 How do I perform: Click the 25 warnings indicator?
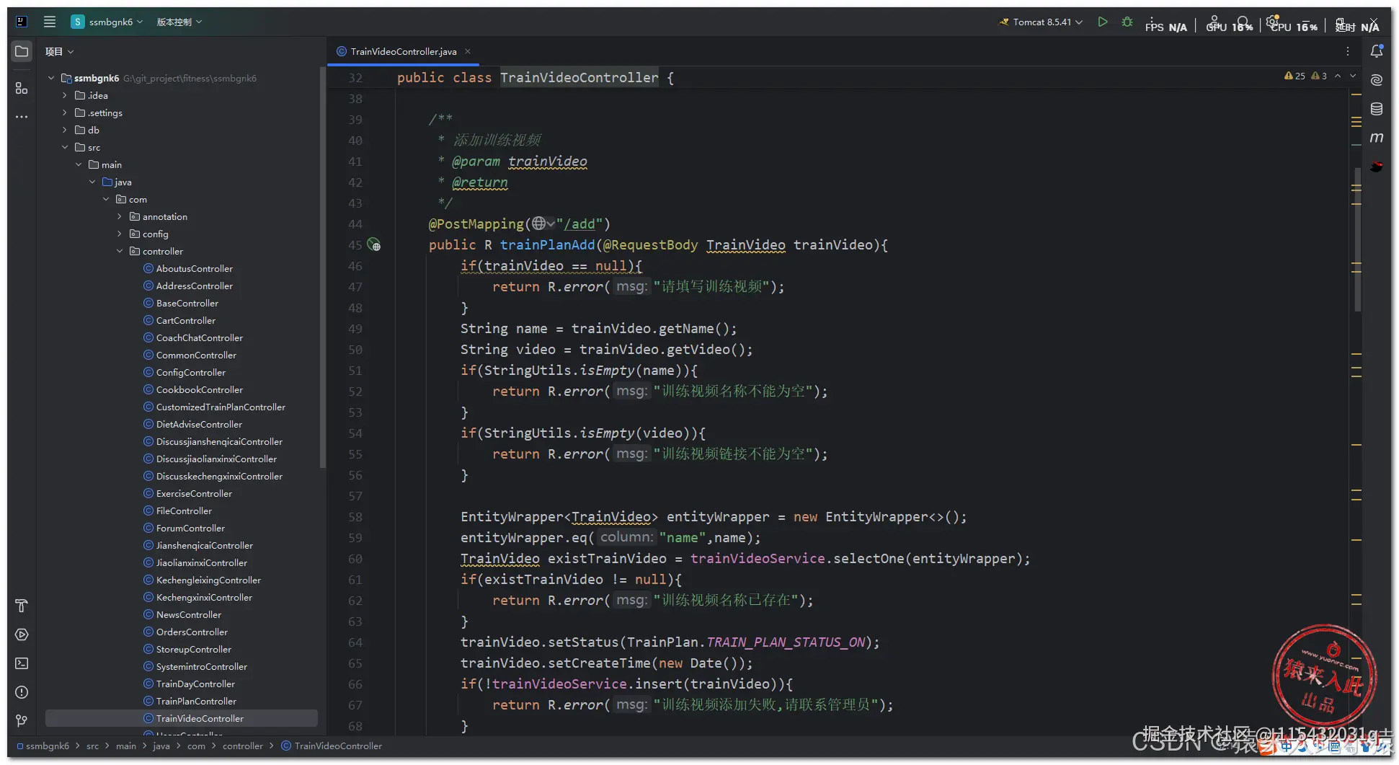1294,76
